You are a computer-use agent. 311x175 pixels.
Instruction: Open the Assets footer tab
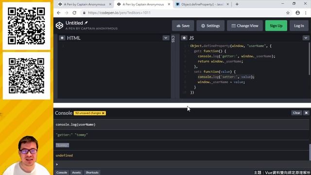coord(76,173)
